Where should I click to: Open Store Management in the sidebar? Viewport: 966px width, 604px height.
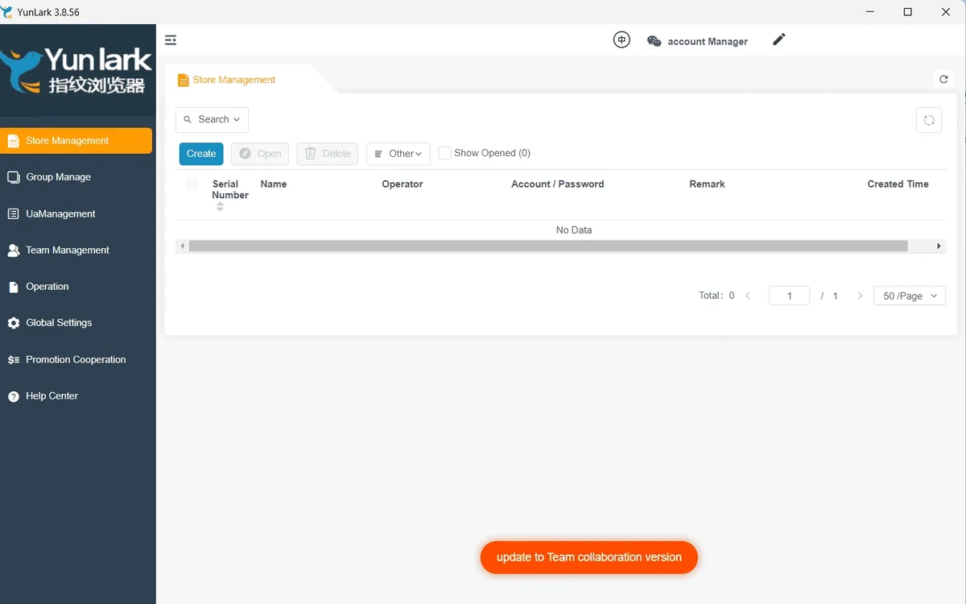tap(76, 141)
